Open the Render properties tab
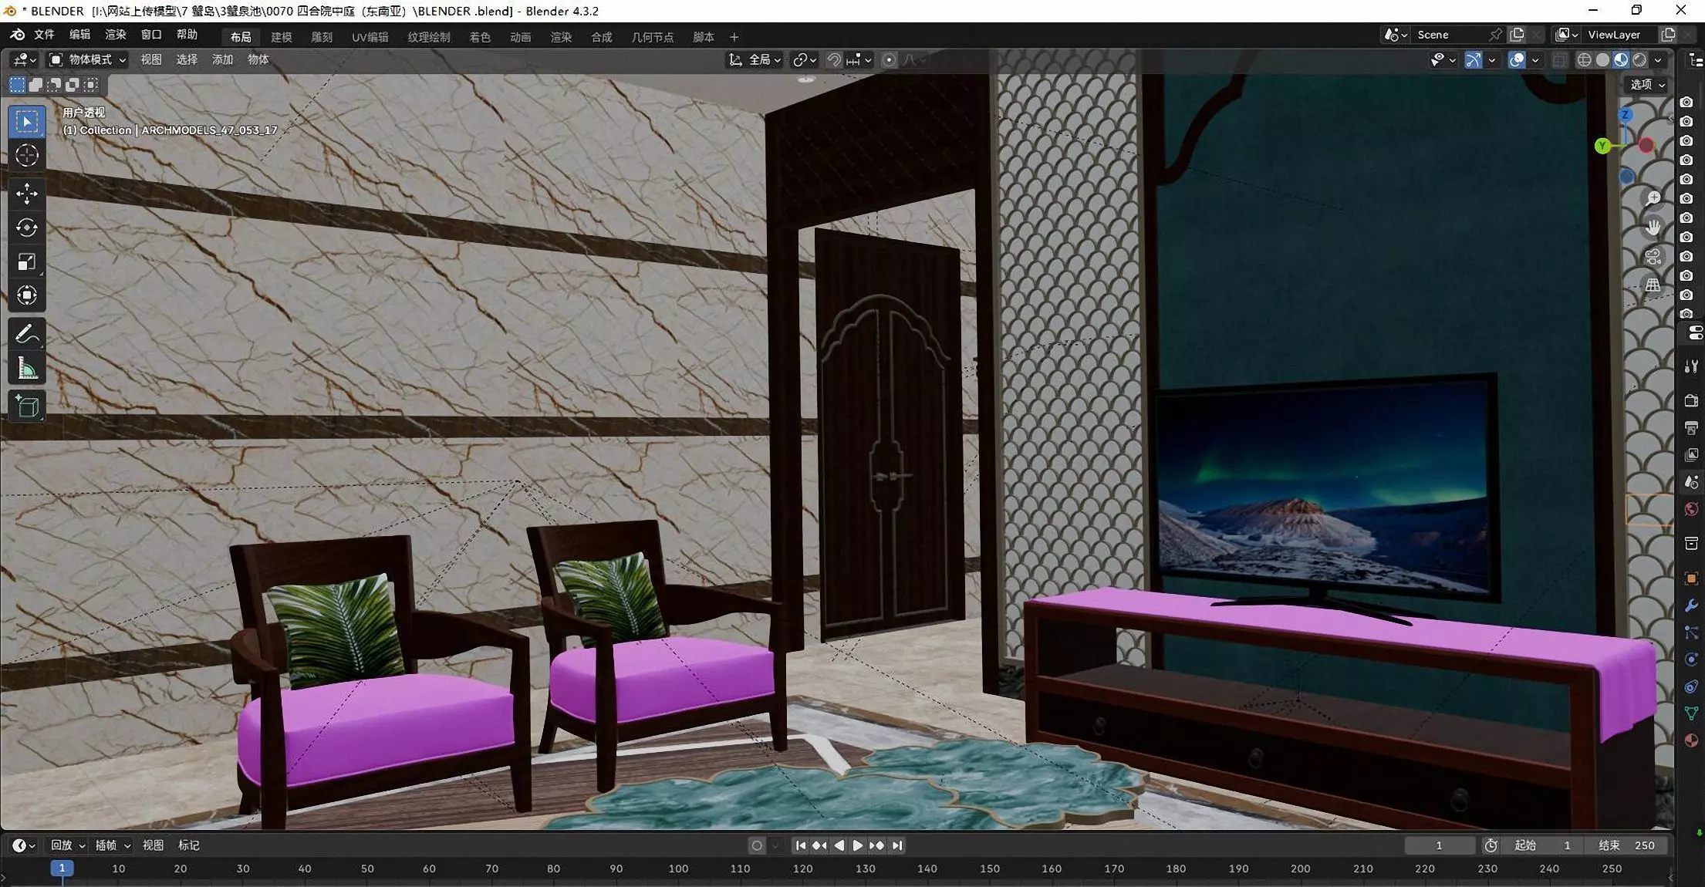 click(x=1691, y=400)
